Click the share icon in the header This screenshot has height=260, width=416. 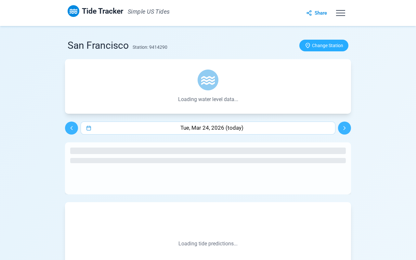click(309, 13)
